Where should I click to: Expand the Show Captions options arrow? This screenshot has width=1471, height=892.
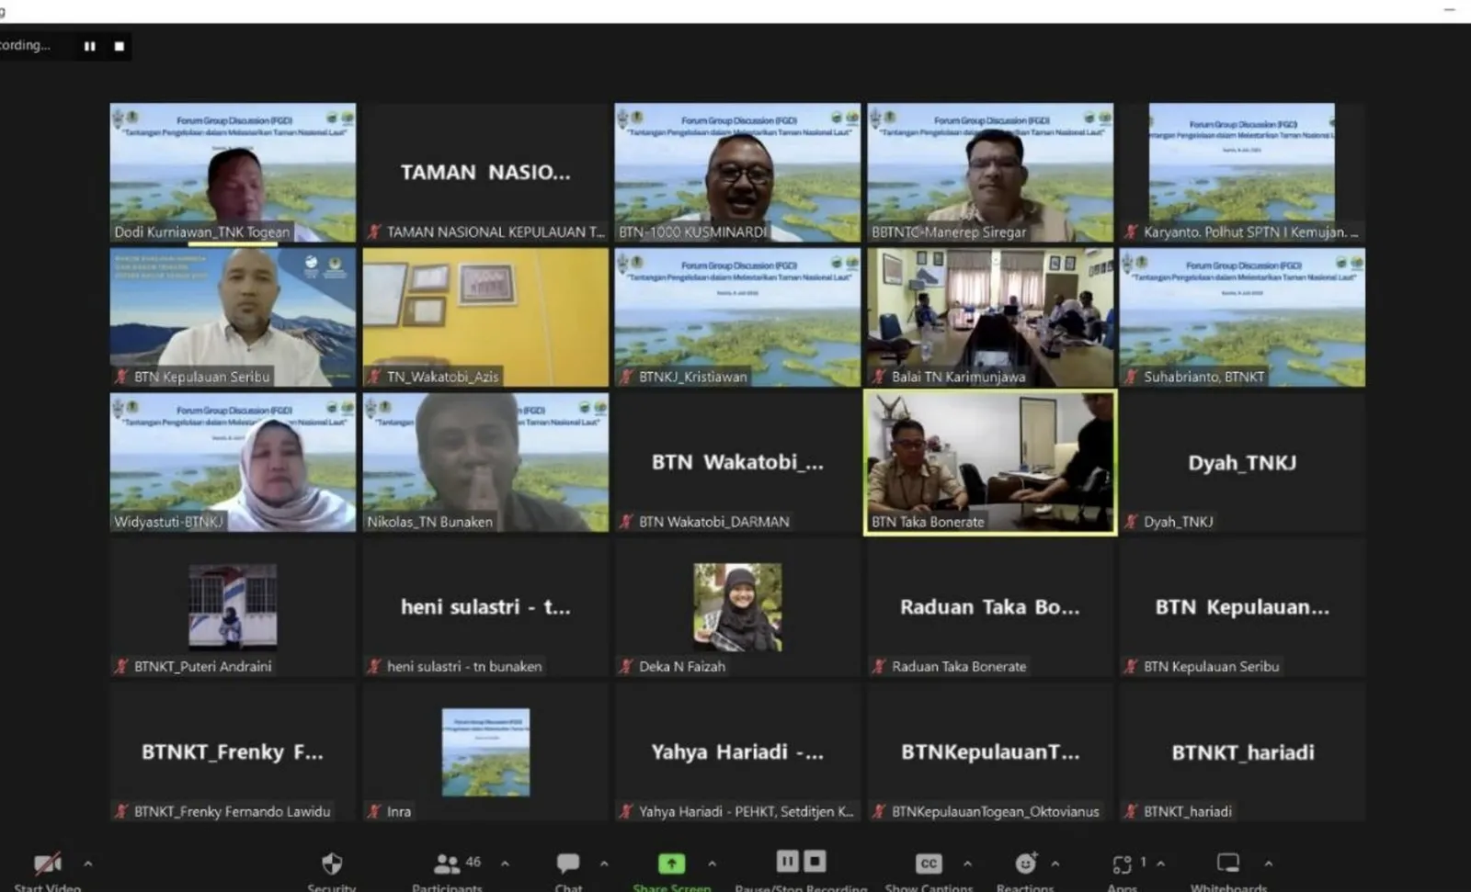[x=967, y=864]
